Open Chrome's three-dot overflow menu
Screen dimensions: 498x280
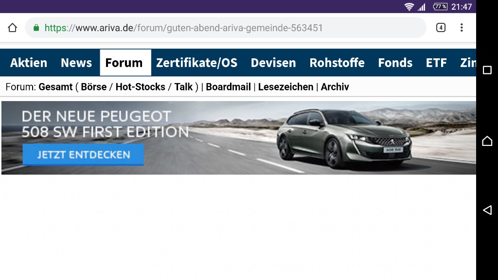coord(462,28)
